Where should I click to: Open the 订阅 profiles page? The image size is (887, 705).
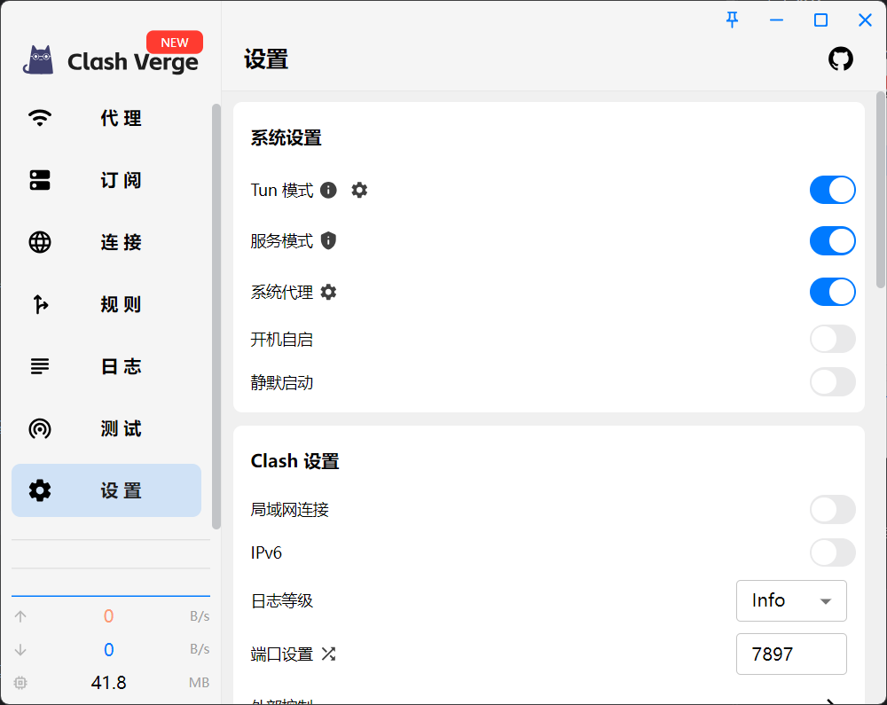tap(106, 180)
